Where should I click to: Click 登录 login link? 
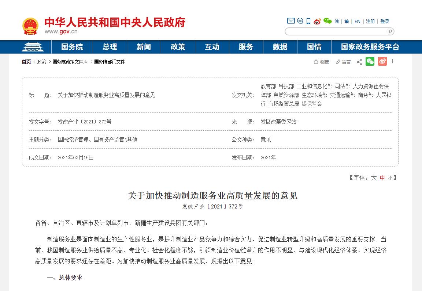[385, 22]
